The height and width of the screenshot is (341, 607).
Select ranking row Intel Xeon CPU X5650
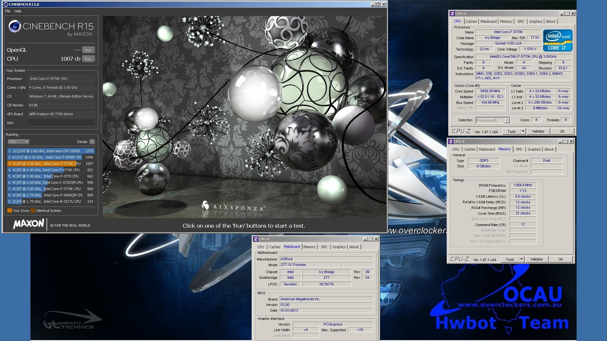51,151
